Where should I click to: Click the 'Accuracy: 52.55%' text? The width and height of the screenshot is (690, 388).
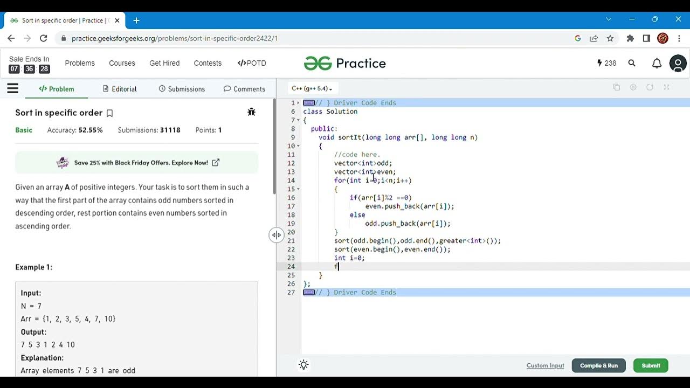coord(75,130)
